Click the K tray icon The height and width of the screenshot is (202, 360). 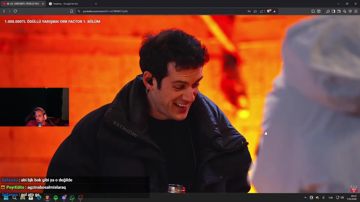[311, 198]
